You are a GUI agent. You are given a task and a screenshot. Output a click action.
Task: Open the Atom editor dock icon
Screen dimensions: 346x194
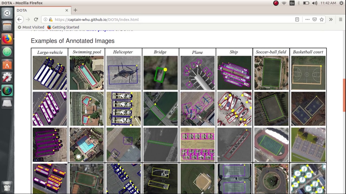[7, 52]
